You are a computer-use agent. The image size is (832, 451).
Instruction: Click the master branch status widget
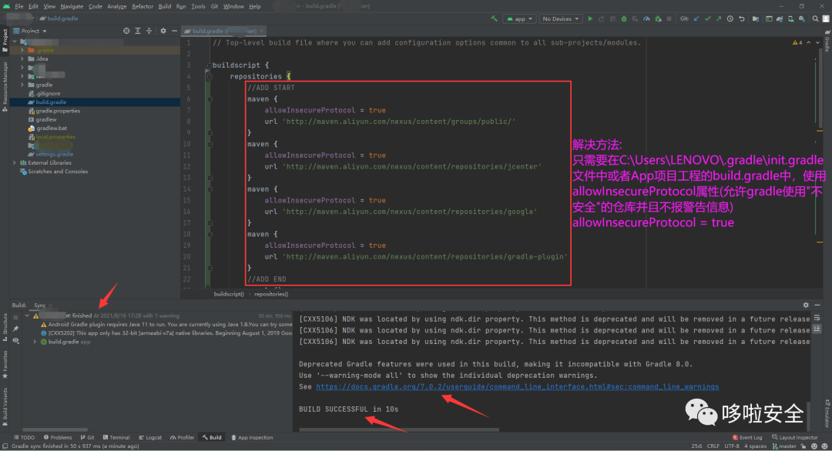[x=785, y=446]
